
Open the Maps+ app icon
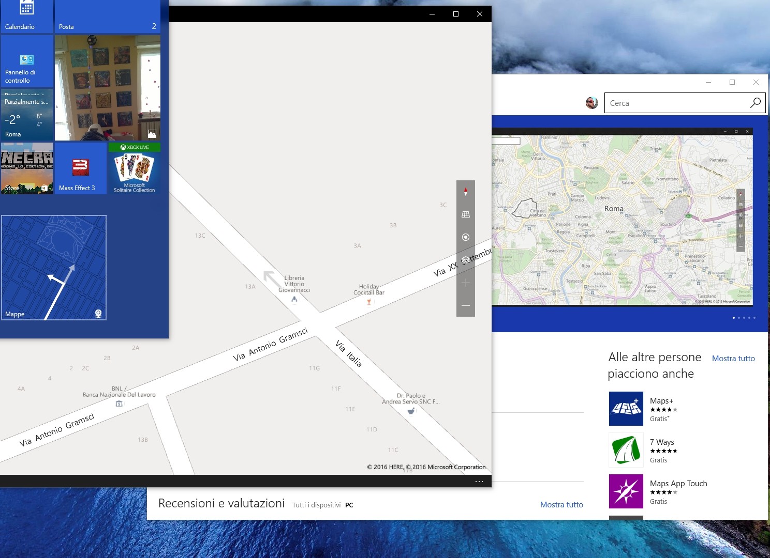point(626,409)
